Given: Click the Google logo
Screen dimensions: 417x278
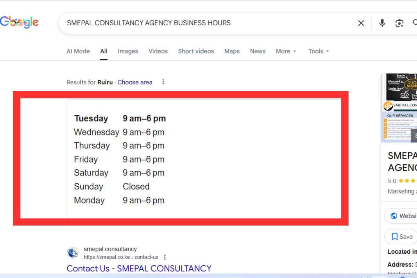Looking at the screenshot, I should 20,22.
